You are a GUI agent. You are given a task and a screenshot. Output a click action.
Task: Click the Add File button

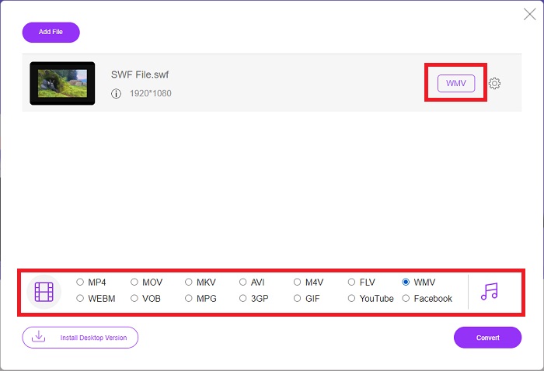pyautogui.click(x=51, y=33)
